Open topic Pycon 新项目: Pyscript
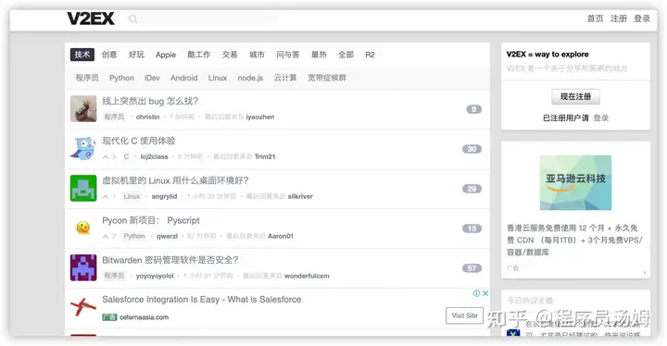The height and width of the screenshot is (346, 667). pos(151,220)
